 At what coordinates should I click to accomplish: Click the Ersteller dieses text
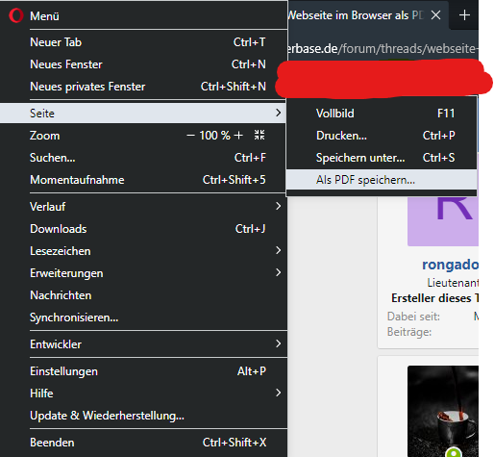(x=434, y=298)
